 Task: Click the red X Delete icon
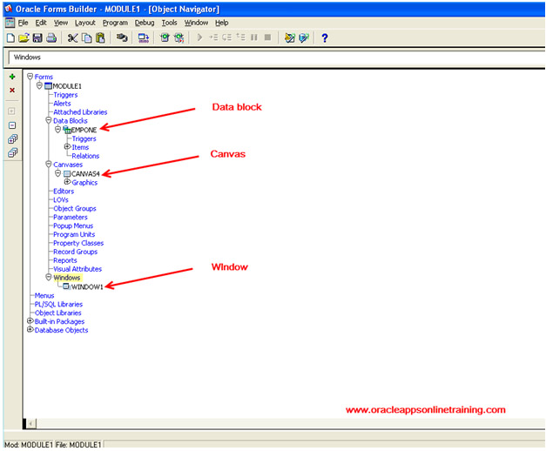12,91
